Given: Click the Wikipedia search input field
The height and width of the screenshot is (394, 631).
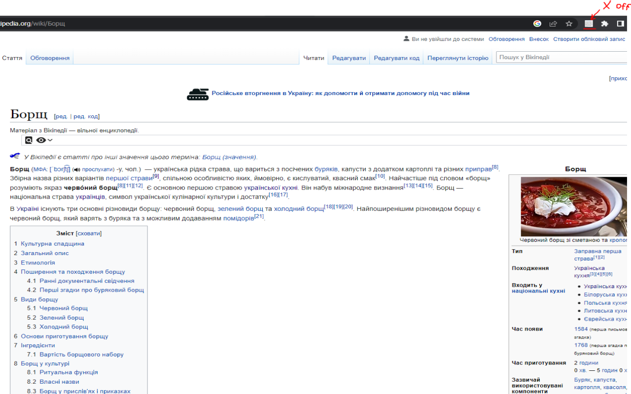Looking at the screenshot, I should tap(561, 58).
